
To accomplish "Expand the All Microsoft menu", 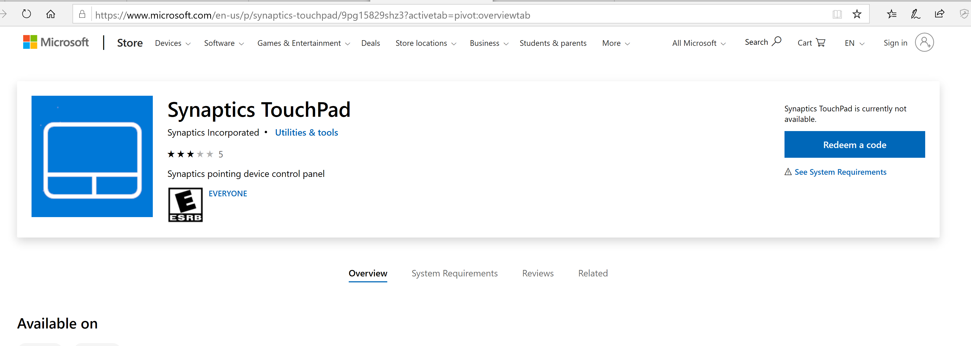I will [699, 43].
